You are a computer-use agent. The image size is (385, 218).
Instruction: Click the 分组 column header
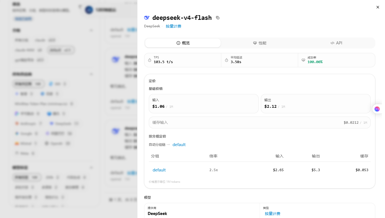tap(155, 156)
